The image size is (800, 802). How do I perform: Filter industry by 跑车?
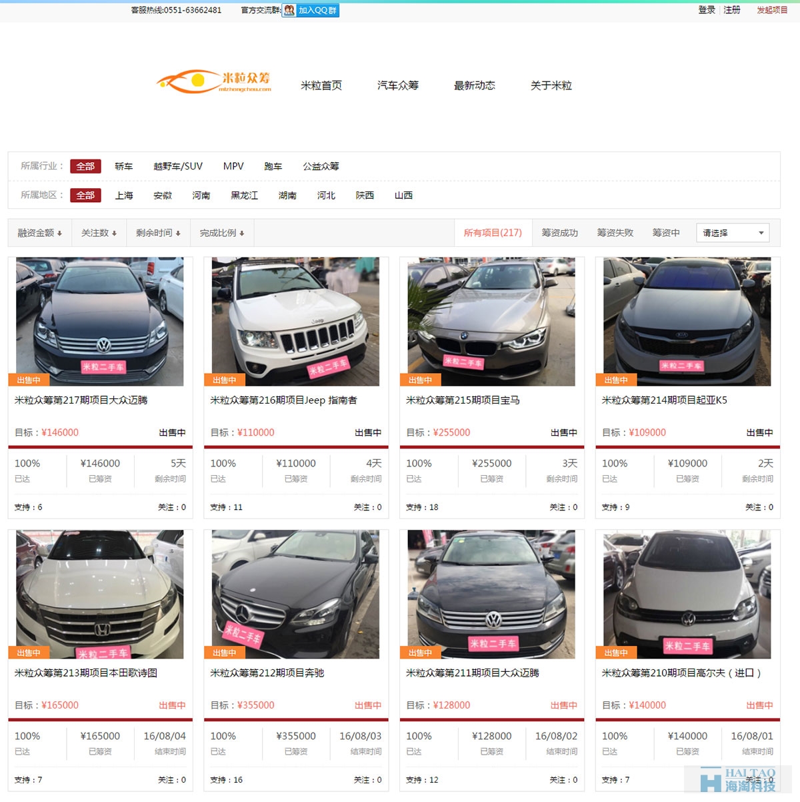[x=273, y=166]
